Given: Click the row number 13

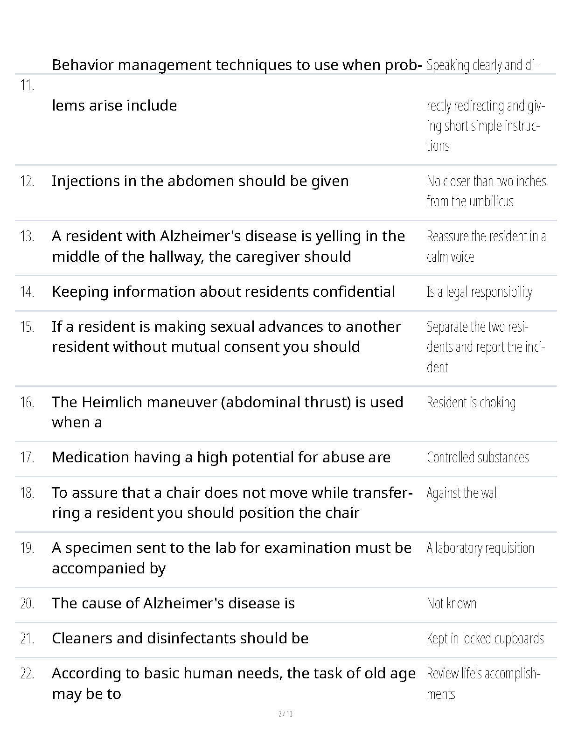Looking at the screenshot, I should click(28, 237).
